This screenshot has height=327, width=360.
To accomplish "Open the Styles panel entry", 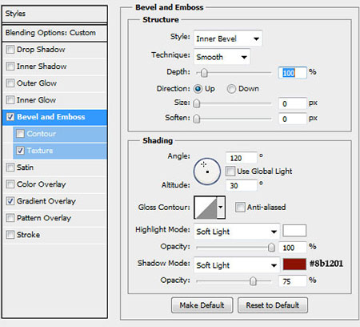I will point(54,14).
